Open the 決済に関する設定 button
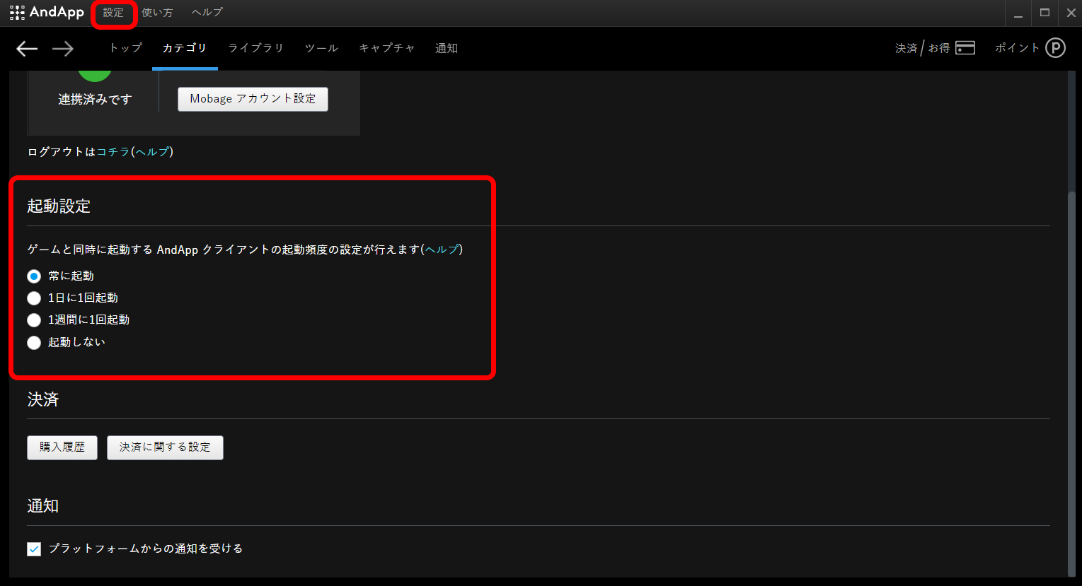The width and height of the screenshot is (1082, 586). (165, 447)
